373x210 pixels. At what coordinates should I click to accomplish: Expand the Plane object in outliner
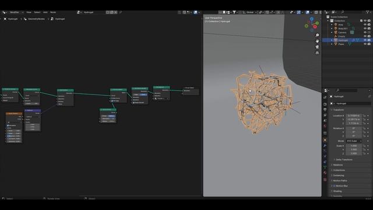coord(332,44)
